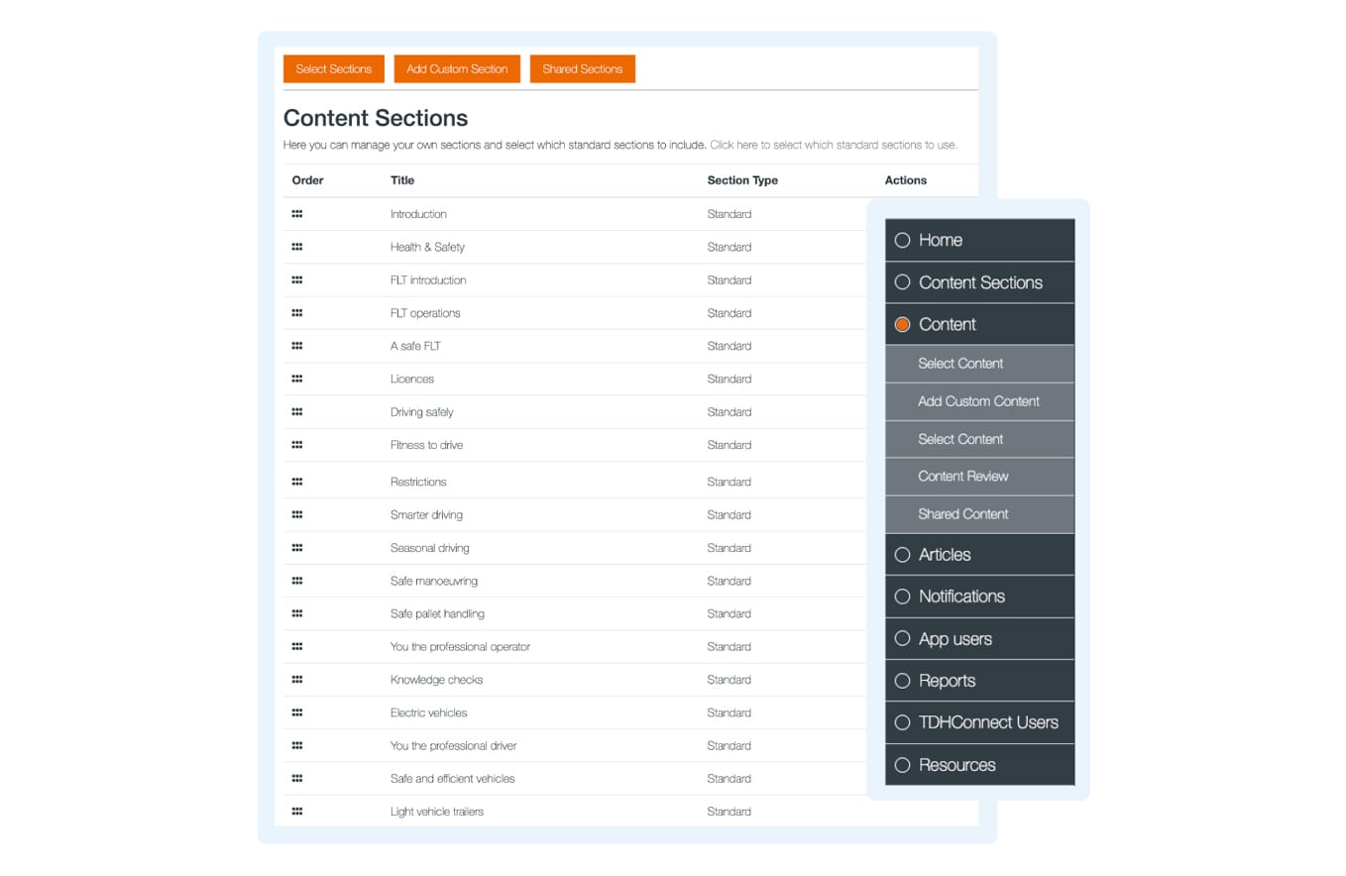This screenshot has height=876, width=1346.
Task: Click the reorder grip next to Licences
Action: (x=297, y=379)
